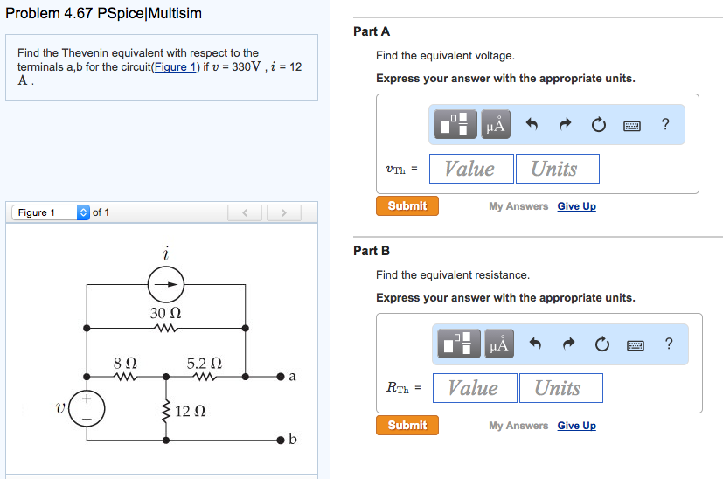The width and height of the screenshot is (723, 479).
Task: Reset the Part B answer field
Action: 602,344
